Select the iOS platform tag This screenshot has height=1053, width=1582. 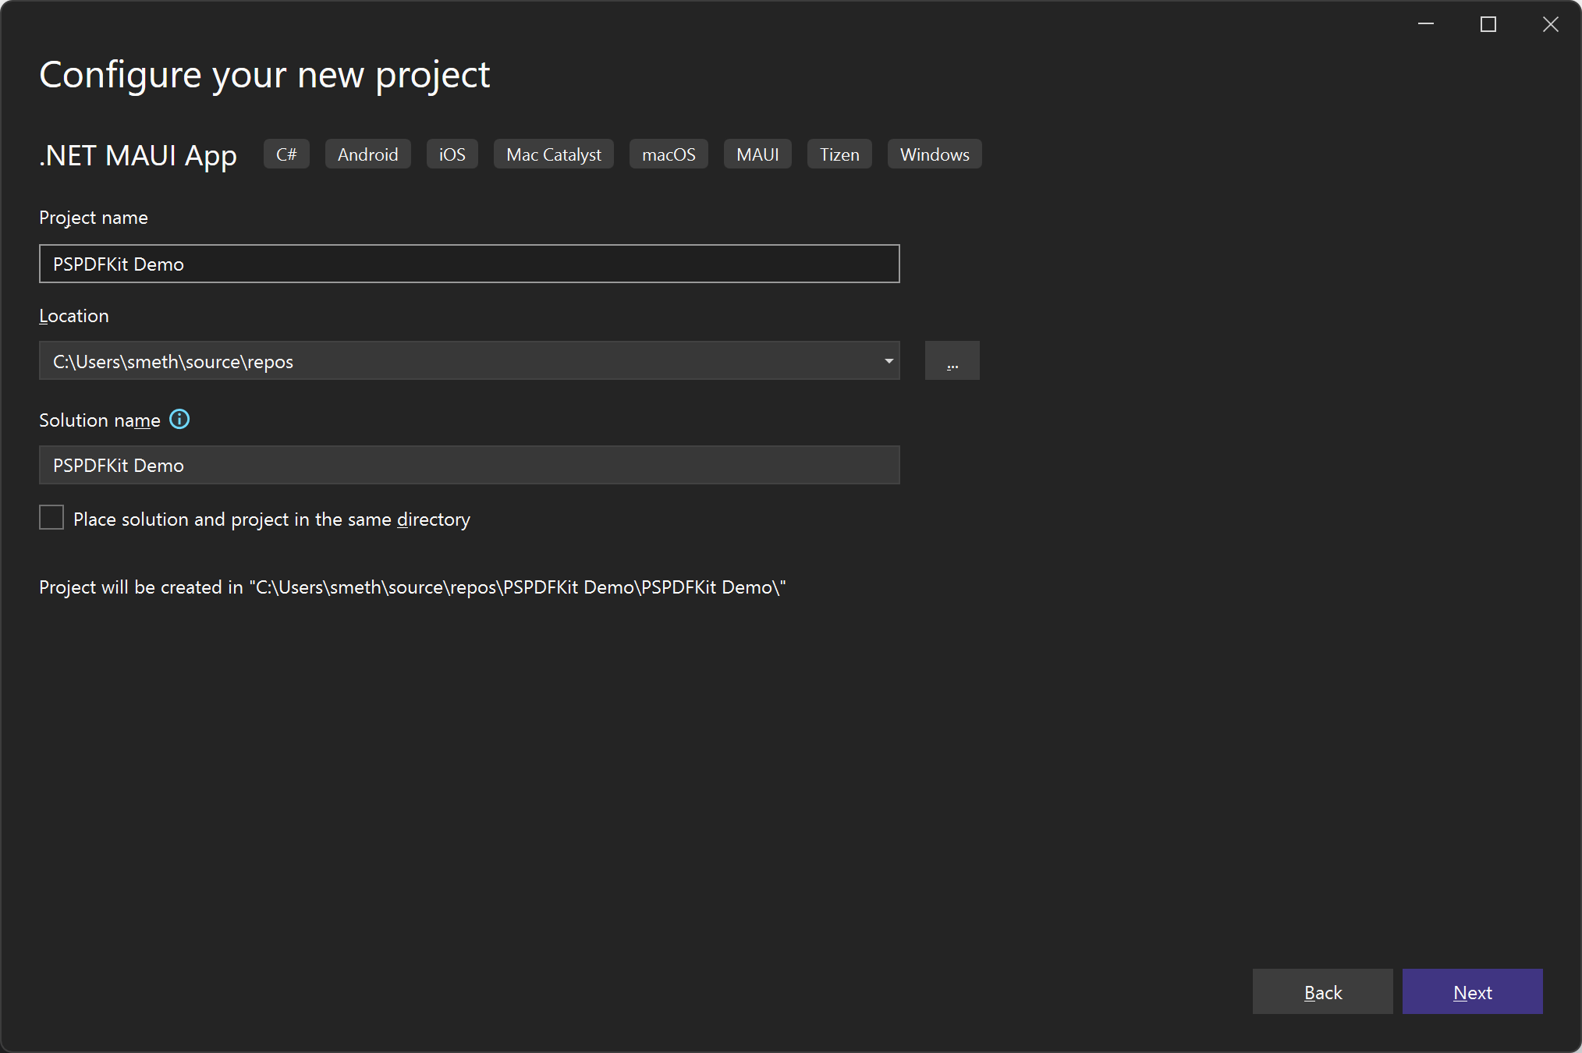click(451, 154)
